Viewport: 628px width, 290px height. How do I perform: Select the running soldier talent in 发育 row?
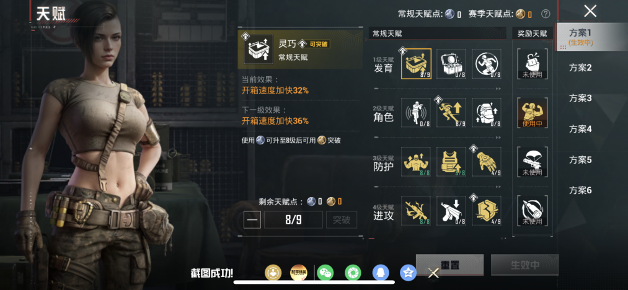coord(487,64)
